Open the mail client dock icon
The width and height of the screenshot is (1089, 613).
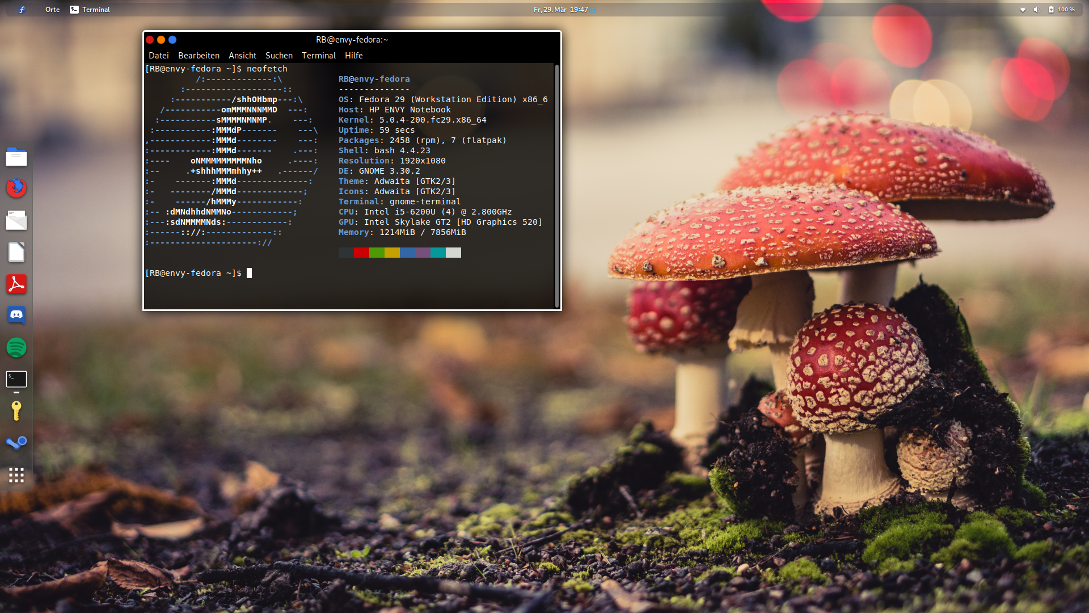pos(16,220)
